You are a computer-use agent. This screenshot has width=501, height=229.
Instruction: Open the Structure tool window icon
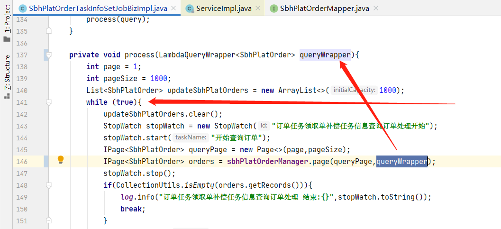coord(7,96)
